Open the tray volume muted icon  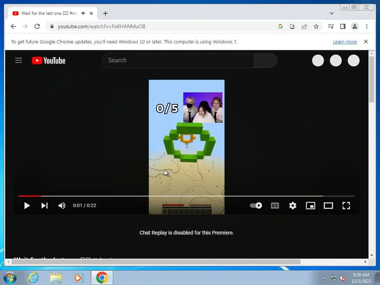click(343, 278)
